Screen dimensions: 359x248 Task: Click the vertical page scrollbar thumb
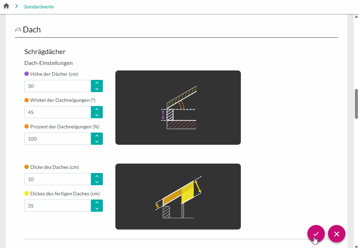pyautogui.click(x=356, y=104)
